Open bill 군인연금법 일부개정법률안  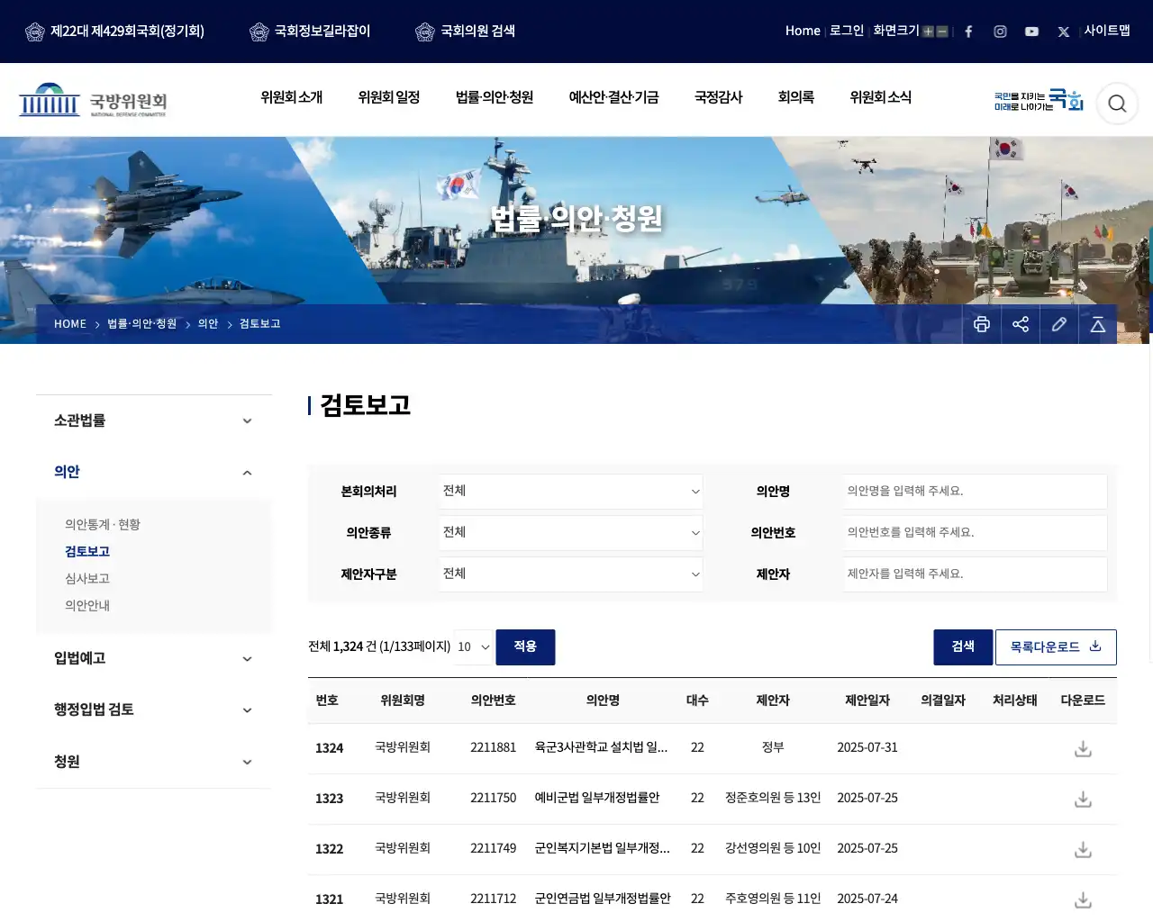click(603, 899)
